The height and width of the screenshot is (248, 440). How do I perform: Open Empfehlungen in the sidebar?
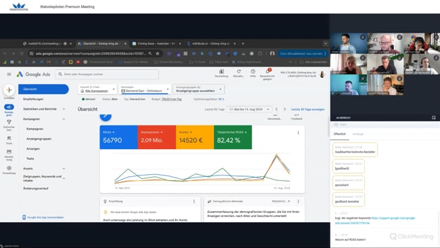(x=33, y=99)
